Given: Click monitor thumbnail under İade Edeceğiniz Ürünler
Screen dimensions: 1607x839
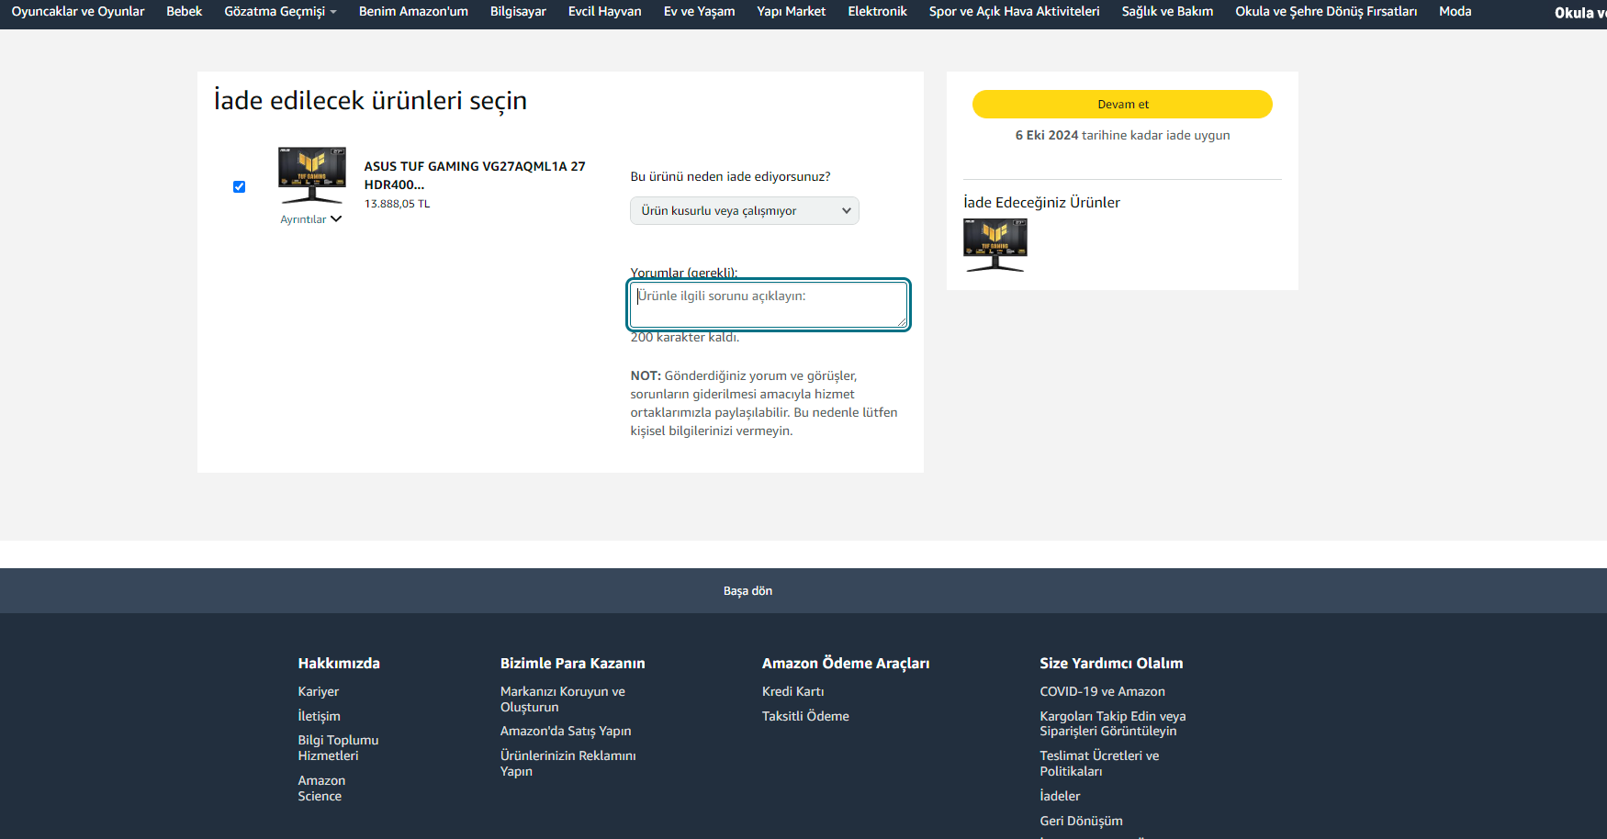Looking at the screenshot, I should coord(995,245).
